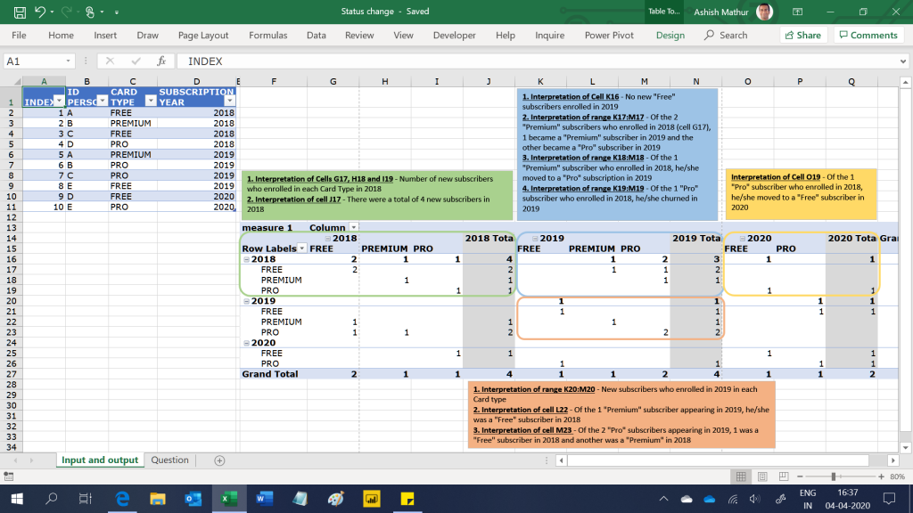Image resolution: width=913 pixels, height=513 pixels.
Task: Switch to Normal view
Action: [741, 476]
